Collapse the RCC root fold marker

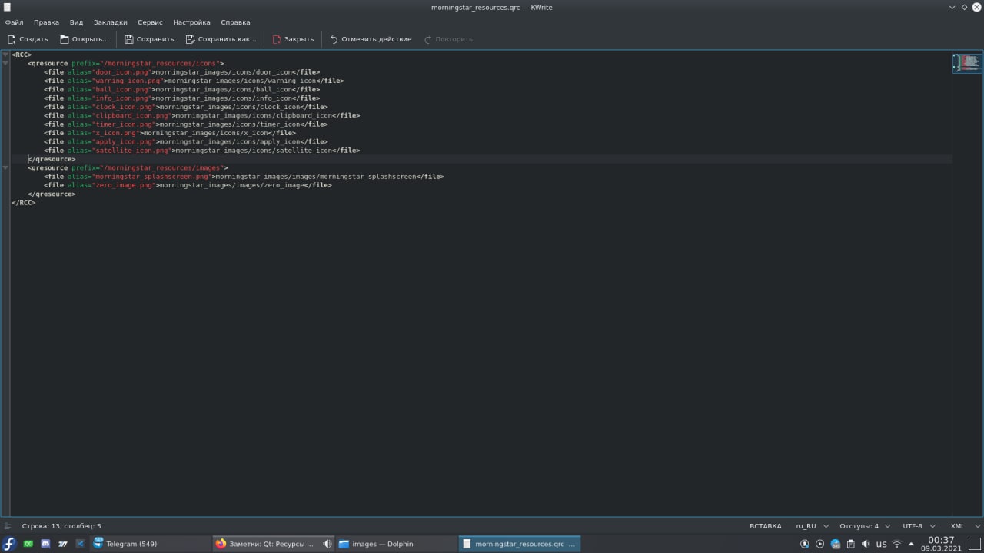pyautogui.click(x=5, y=55)
